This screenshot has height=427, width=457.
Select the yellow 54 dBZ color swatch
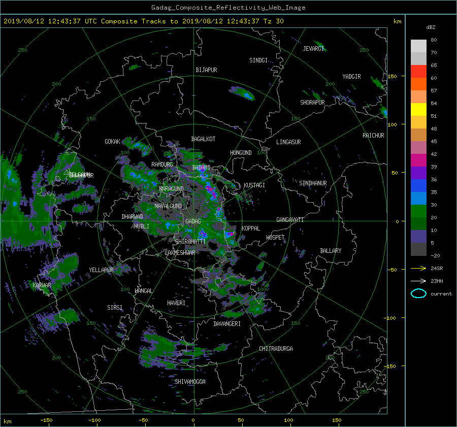point(418,109)
